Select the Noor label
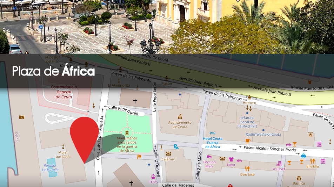The width and height of the screenshot is (334, 187). pyautogui.click(x=231, y=165)
